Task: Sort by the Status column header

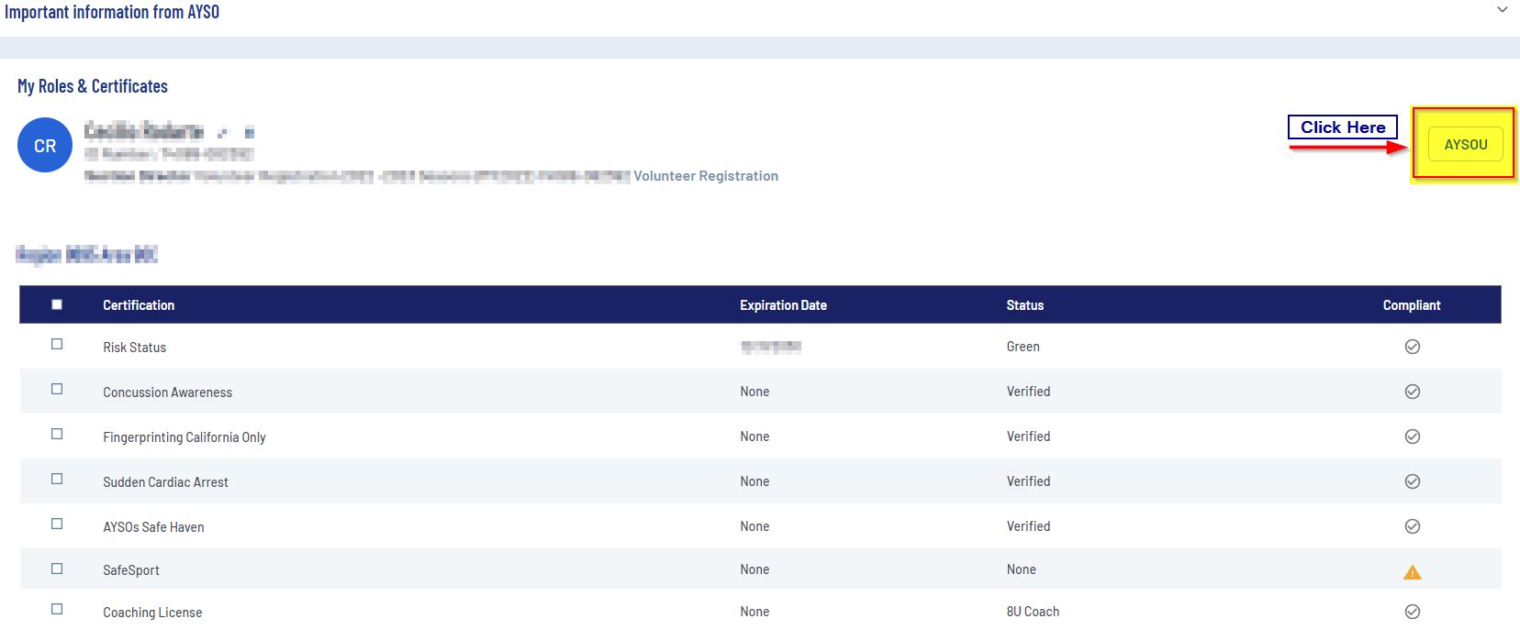Action: click(x=1024, y=305)
